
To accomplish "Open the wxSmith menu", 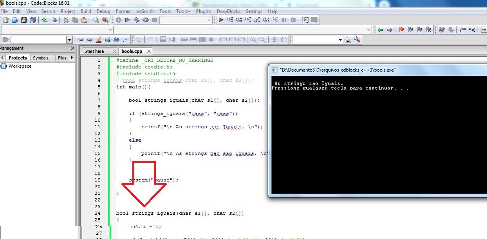I will click(145, 11).
